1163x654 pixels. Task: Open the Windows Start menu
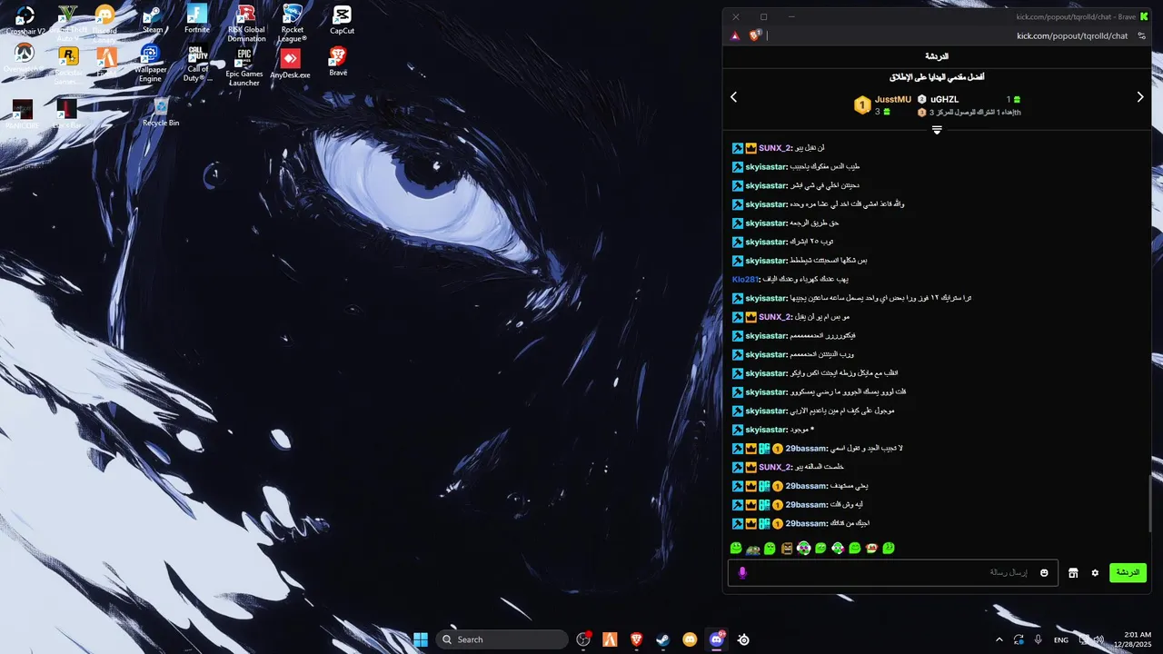[421, 639]
